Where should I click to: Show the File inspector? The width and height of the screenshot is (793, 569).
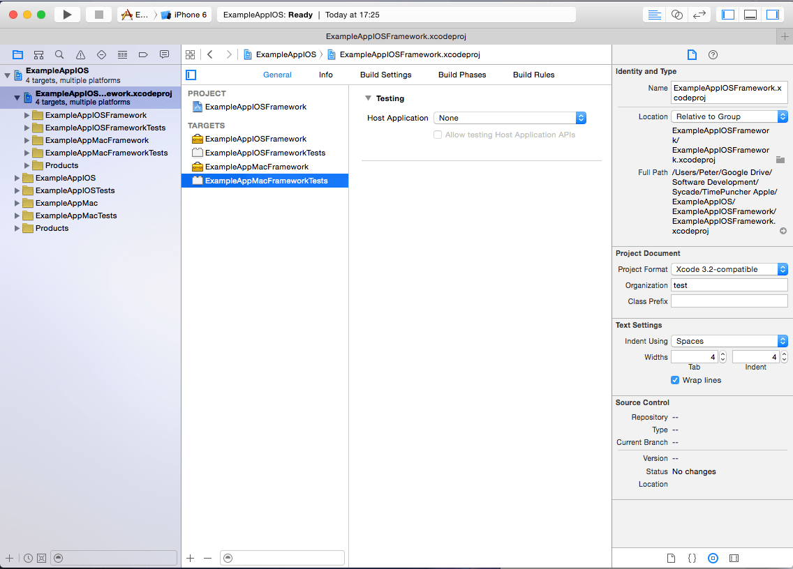pyautogui.click(x=692, y=54)
